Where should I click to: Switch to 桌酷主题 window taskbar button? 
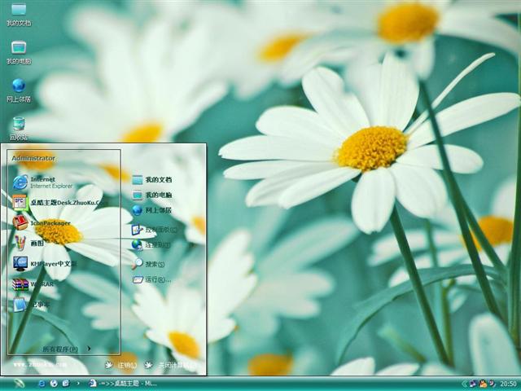(123, 384)
